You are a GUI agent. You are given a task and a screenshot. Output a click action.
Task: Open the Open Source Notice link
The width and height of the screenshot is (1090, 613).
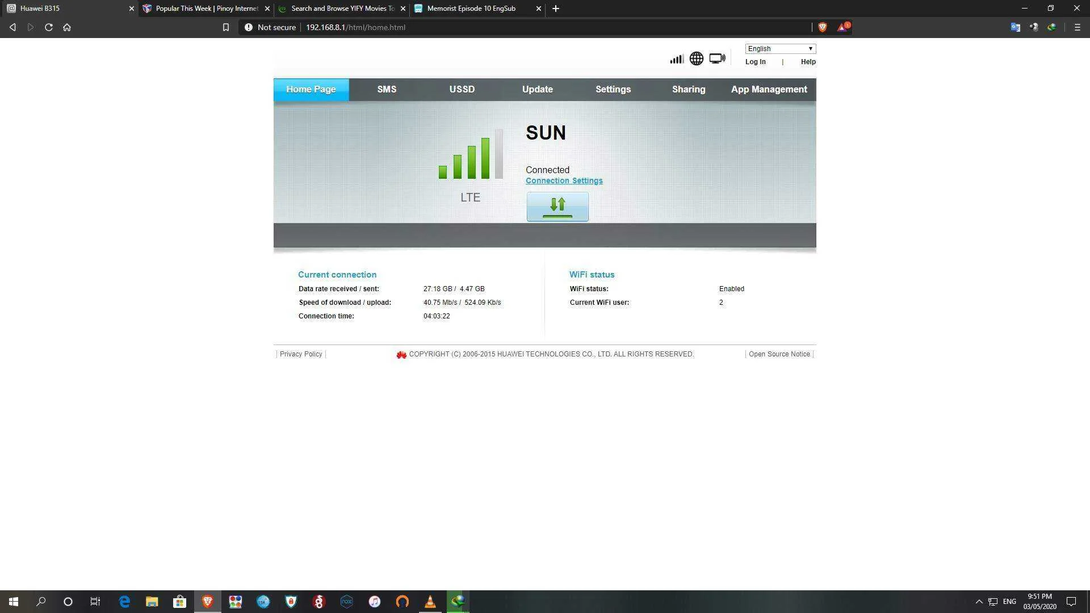coord(779,354)
